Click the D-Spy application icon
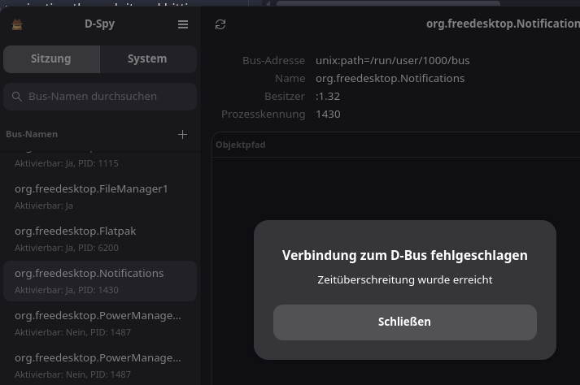The height and width of the screenshot is (385, 580). [17, 24]
